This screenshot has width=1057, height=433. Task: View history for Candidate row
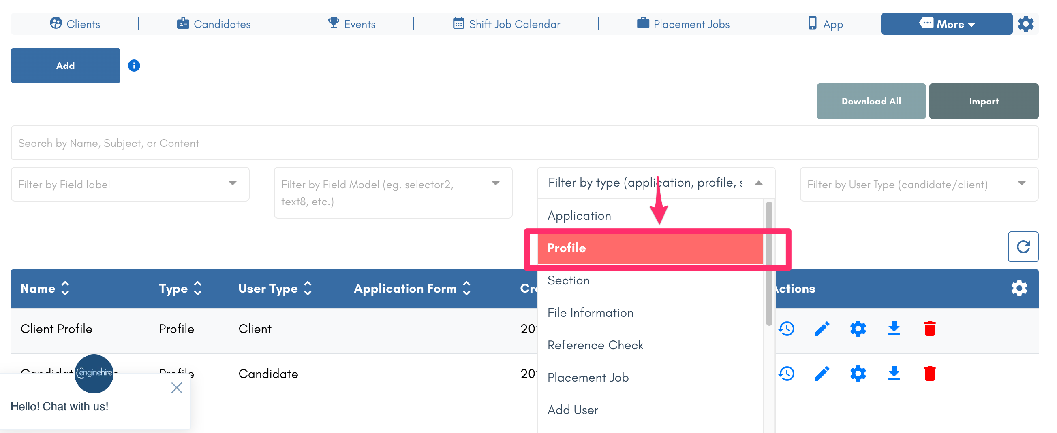coord(786,374)
